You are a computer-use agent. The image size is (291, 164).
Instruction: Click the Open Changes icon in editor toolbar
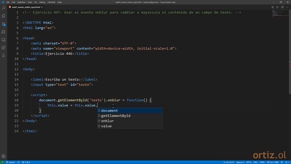pos(273,7)
